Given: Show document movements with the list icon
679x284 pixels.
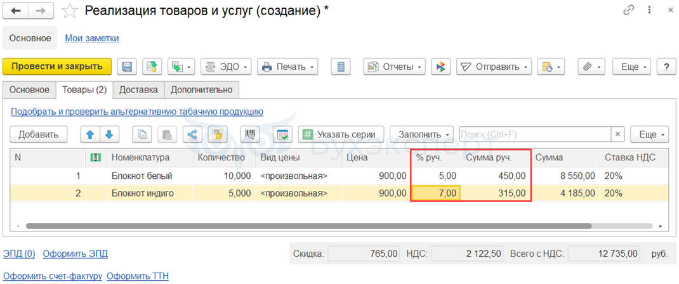Looking at the screenshot, I should pos(341,67).
